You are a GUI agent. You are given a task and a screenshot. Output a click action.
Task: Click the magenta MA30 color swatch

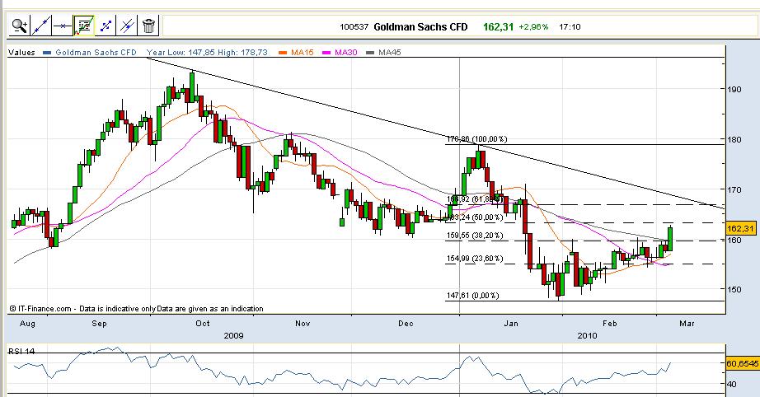pyautogui.click(x=326, y=52)
